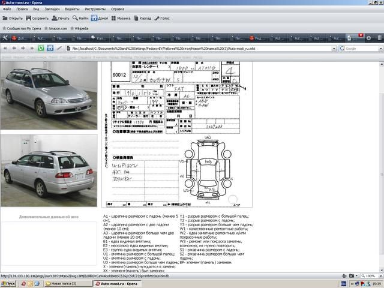The image size is (384, 288).
Task: Click the Forward arrow icon
Action: pos(23,48)
